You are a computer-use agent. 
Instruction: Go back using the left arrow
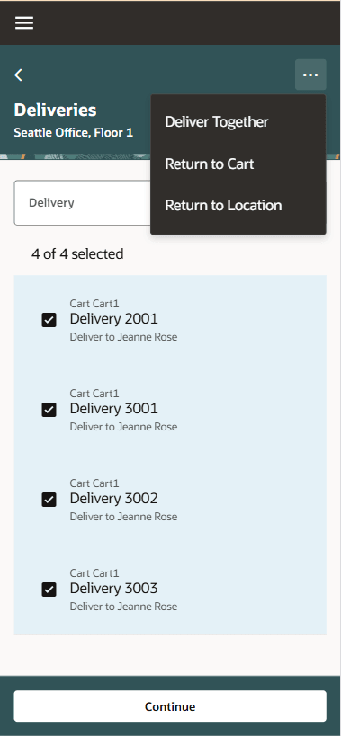[x=18, y=75]
